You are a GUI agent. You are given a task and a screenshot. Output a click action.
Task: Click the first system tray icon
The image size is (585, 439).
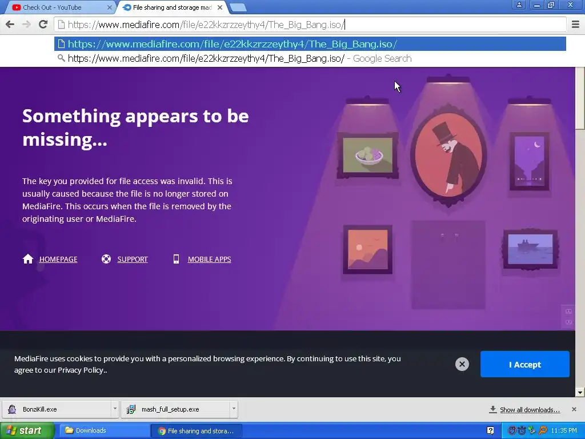tap(512, 430)
